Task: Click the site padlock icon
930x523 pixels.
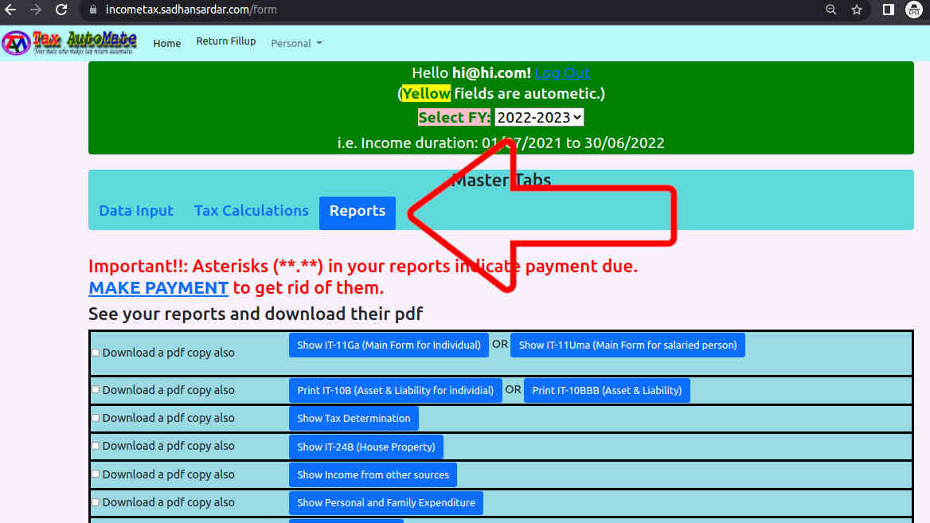Action: point(93,10)
